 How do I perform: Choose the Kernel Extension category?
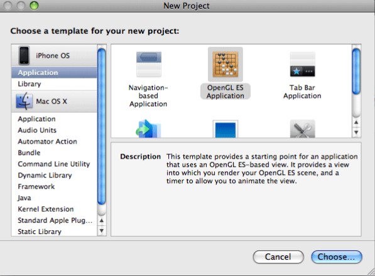coord(54,209)
